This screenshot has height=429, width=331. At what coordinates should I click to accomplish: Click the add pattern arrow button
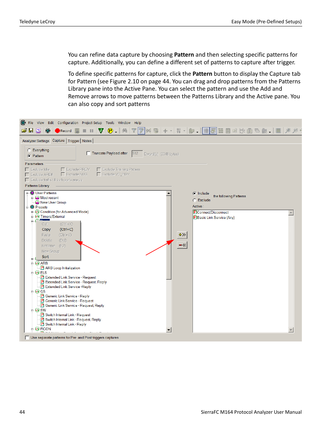point(182,235)
